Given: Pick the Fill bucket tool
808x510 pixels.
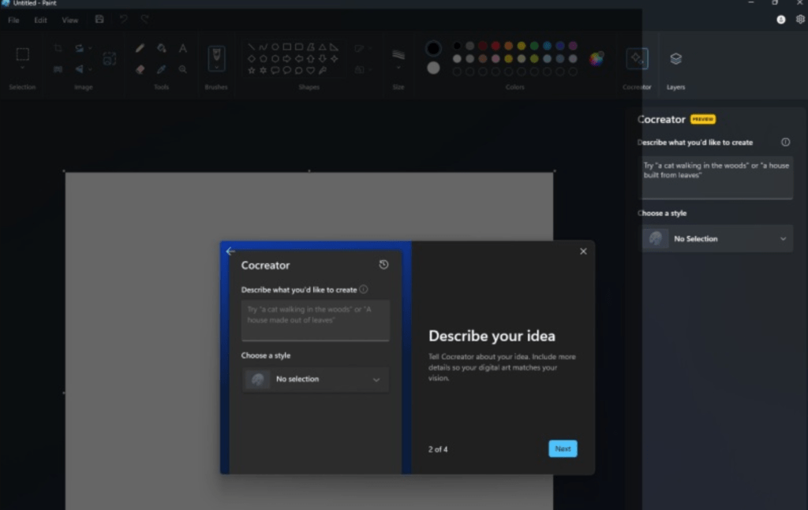Looking at the screenshot, I should click(161, 48).
